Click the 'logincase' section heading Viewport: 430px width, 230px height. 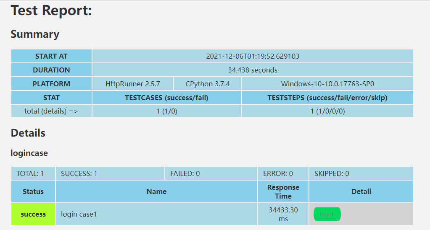[x=29, y=153]
